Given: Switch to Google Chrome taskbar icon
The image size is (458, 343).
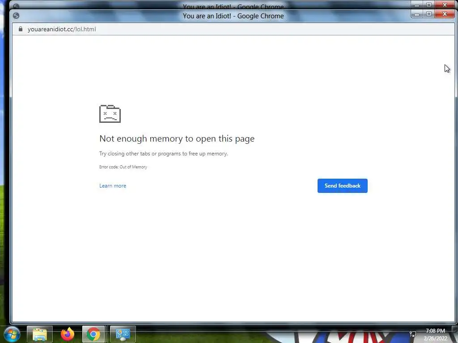Looking at the screenshot, I should [93, 334].
